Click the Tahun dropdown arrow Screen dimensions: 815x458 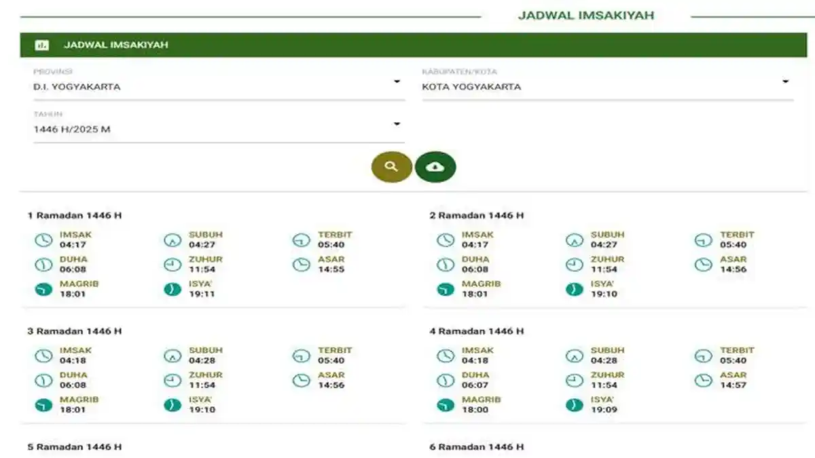[397, 124]
